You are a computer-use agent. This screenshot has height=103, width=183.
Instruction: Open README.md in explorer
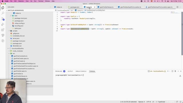click(17, 46)
